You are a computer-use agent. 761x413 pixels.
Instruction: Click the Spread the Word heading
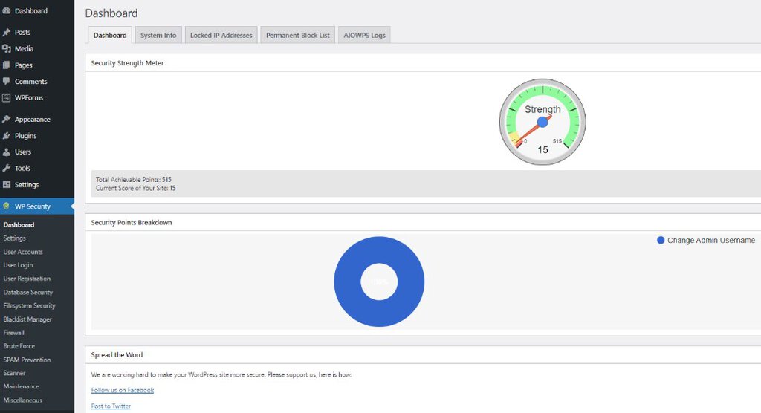click(117, 355)
